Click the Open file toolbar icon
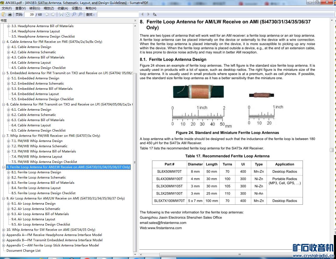This screenshot has height=259, width=336. point(4,14)
